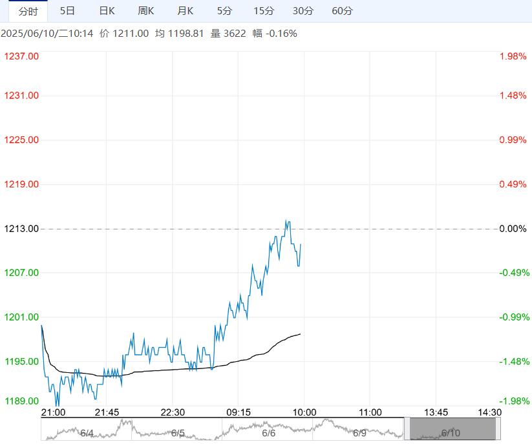Screen dimensions: 532x444
Task: Open the 30分 chart tab
Action: 303,11
